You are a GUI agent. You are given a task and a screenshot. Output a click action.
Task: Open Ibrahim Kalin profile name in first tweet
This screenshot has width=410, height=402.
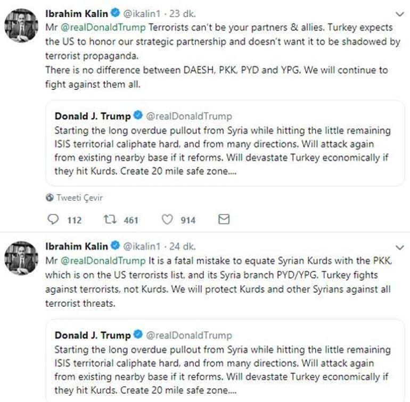77,13
